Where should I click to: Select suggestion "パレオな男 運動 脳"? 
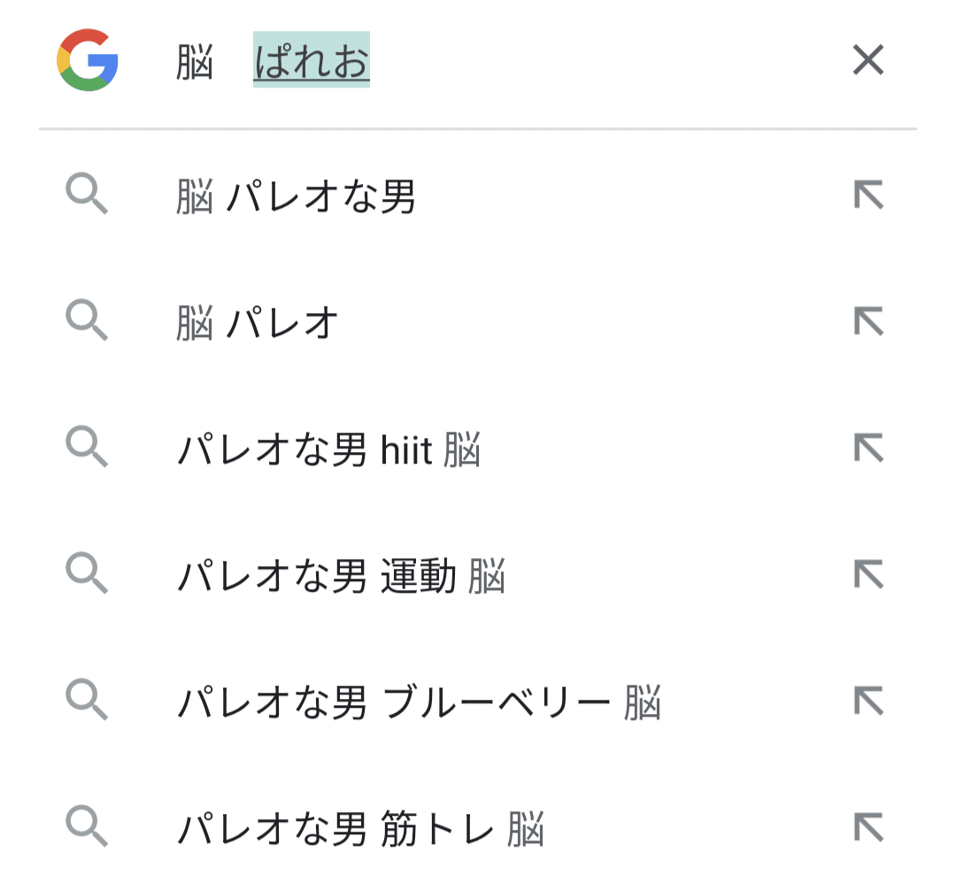(x=341, y=578)
